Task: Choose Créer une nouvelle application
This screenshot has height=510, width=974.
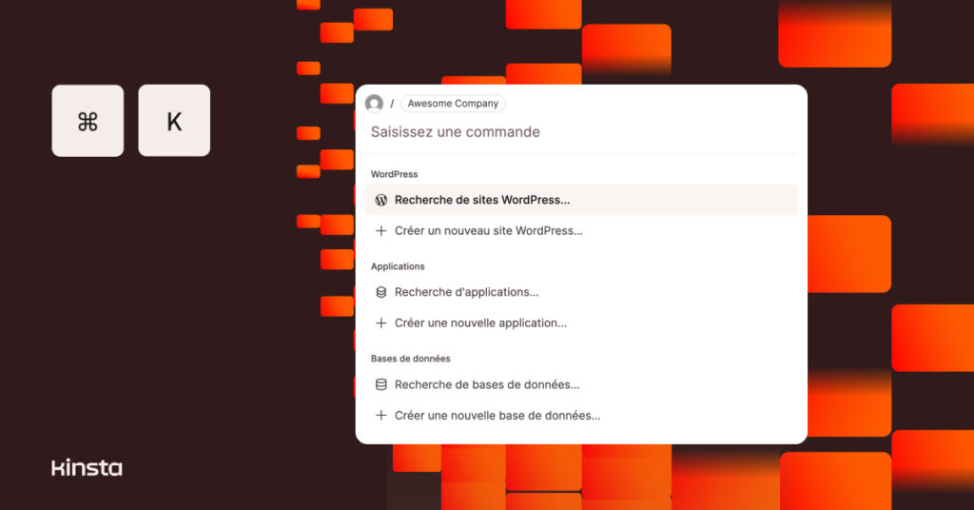Action: (x=581, y=323)
